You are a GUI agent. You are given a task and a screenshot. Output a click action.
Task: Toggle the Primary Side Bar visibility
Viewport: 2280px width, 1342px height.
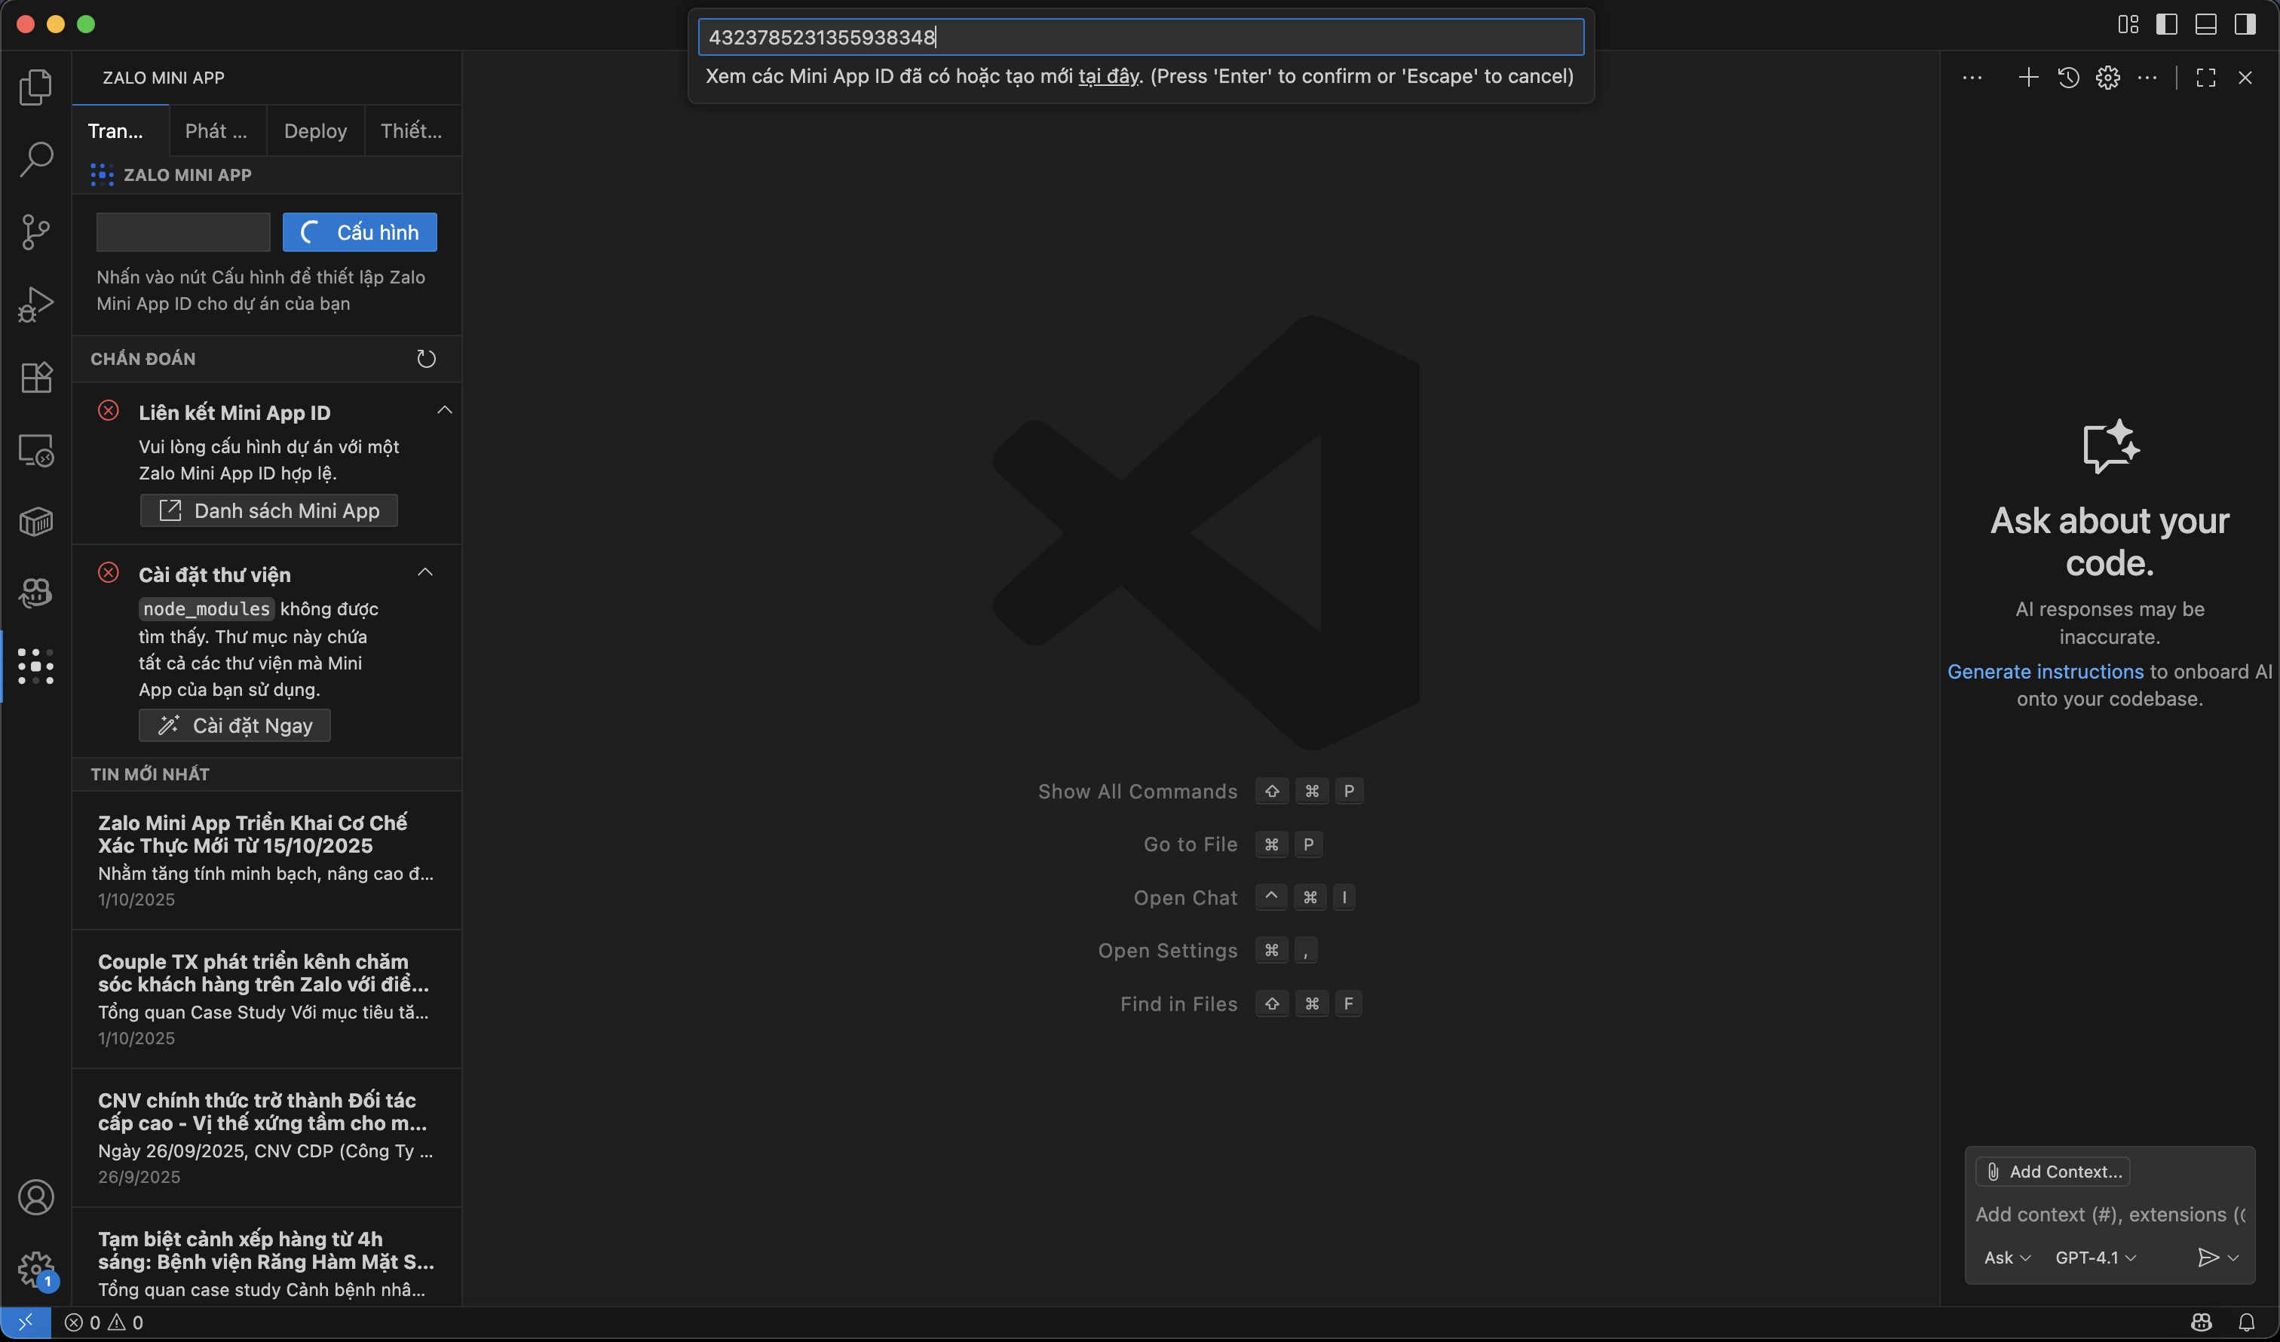2168,24
